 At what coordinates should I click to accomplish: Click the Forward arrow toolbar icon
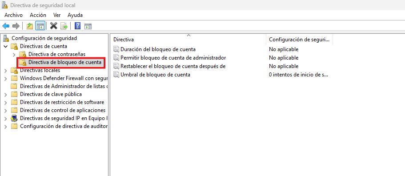[16, 26]
